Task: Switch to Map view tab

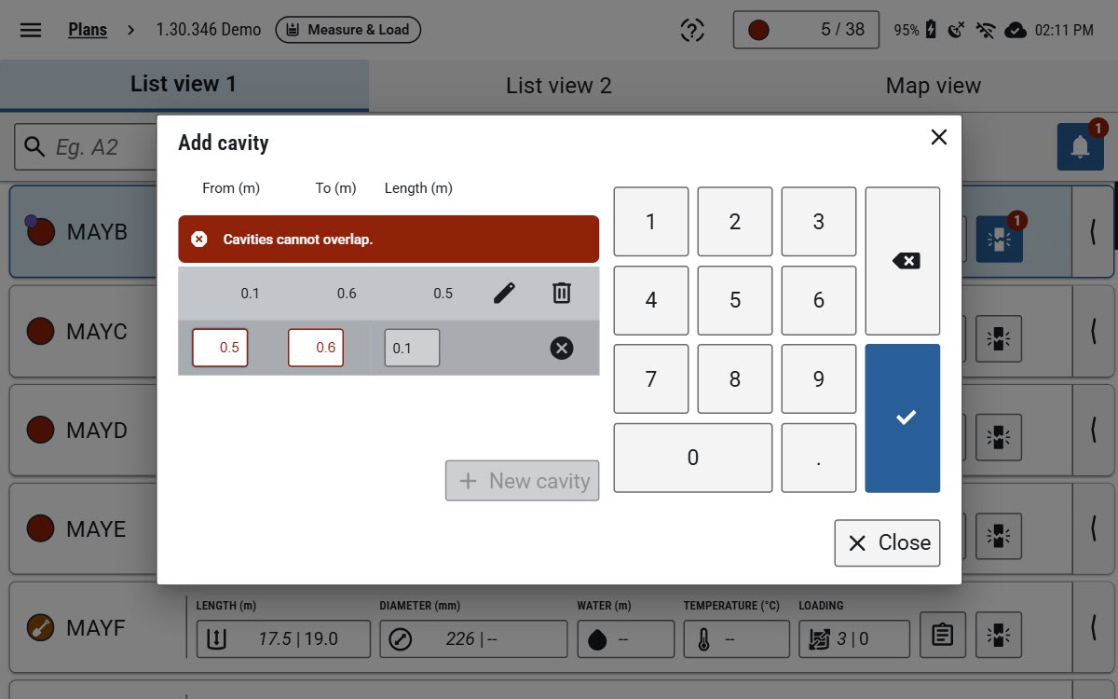Action: click(x=933, y=86)
